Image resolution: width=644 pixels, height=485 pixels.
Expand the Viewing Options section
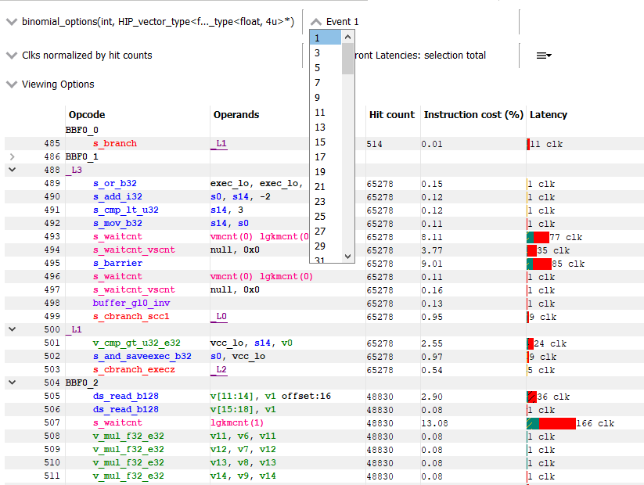click(12, 84)
